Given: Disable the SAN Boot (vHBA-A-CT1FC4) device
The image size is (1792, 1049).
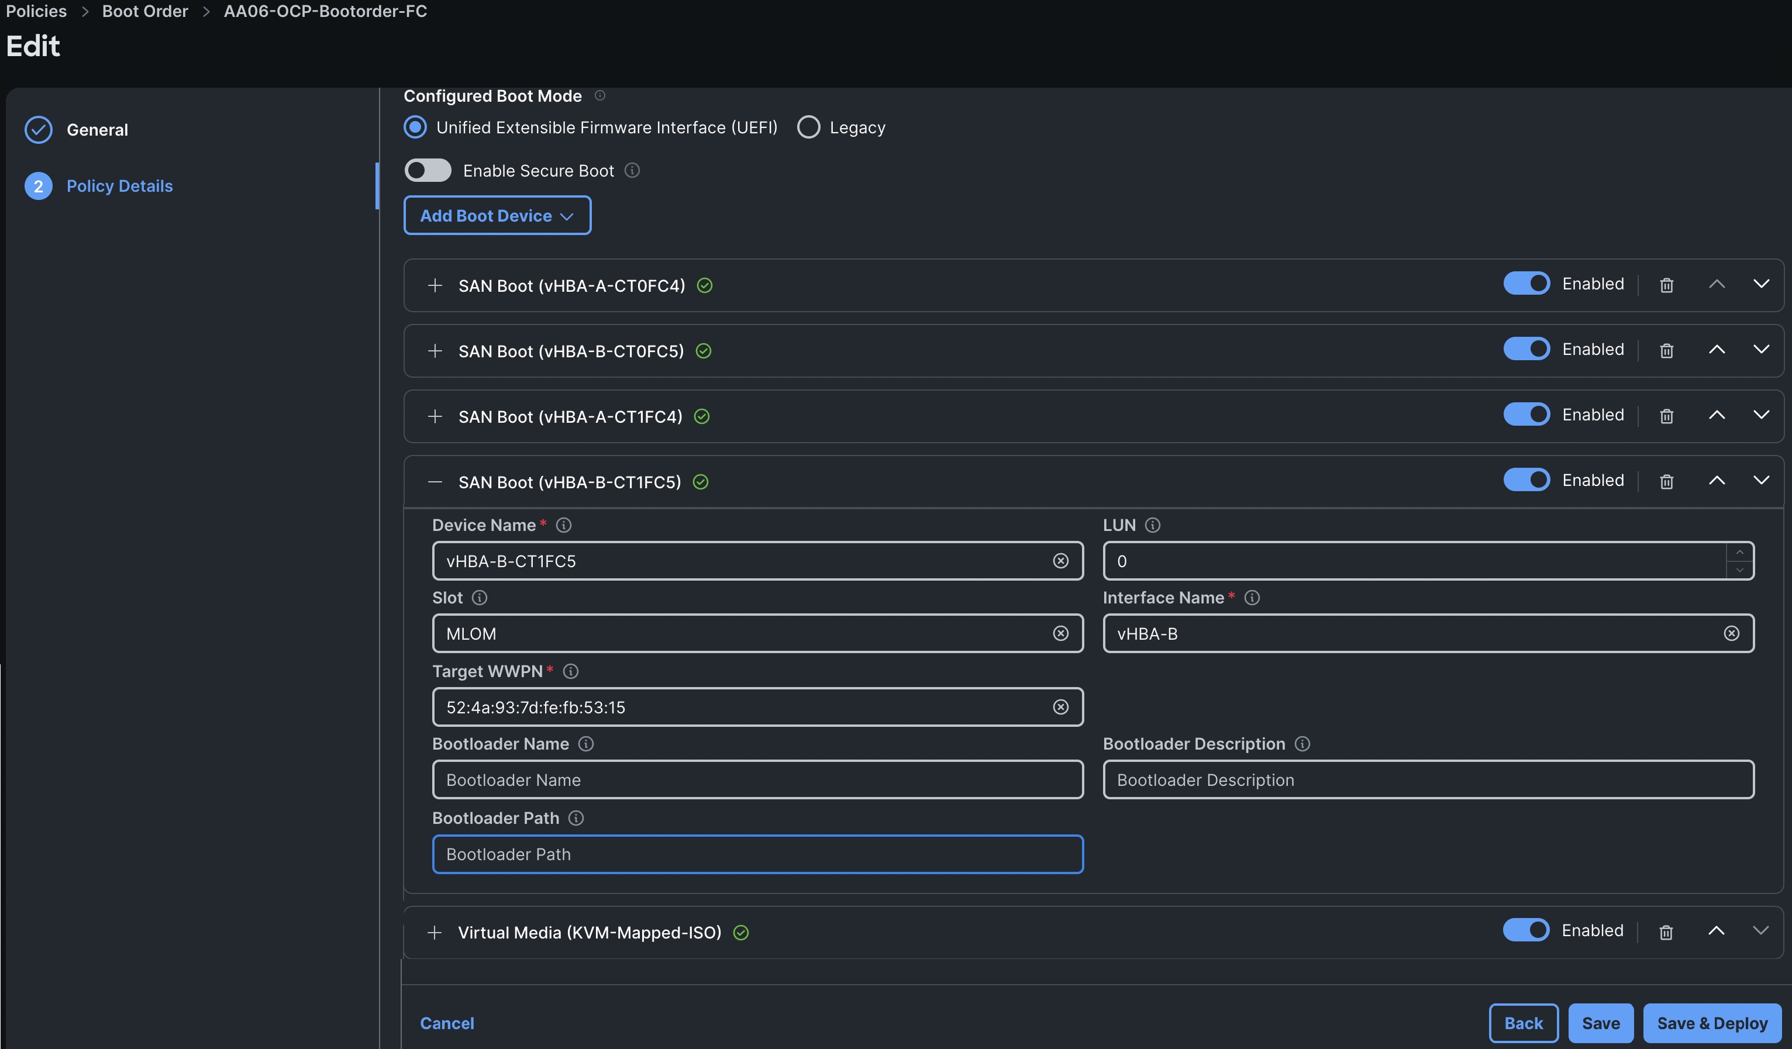Looking at the screenshot, I should click(x=1526, y=414).
